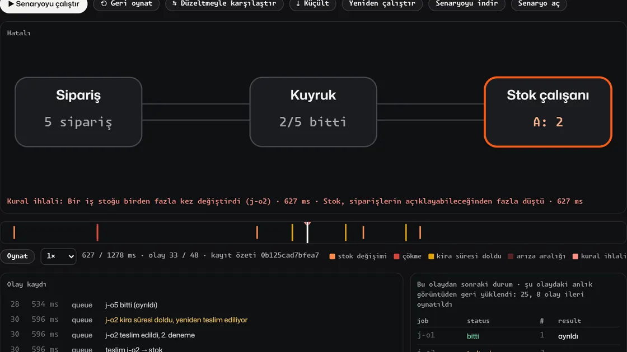Click the arıza aralığı legend swatch

coord(510,256)
